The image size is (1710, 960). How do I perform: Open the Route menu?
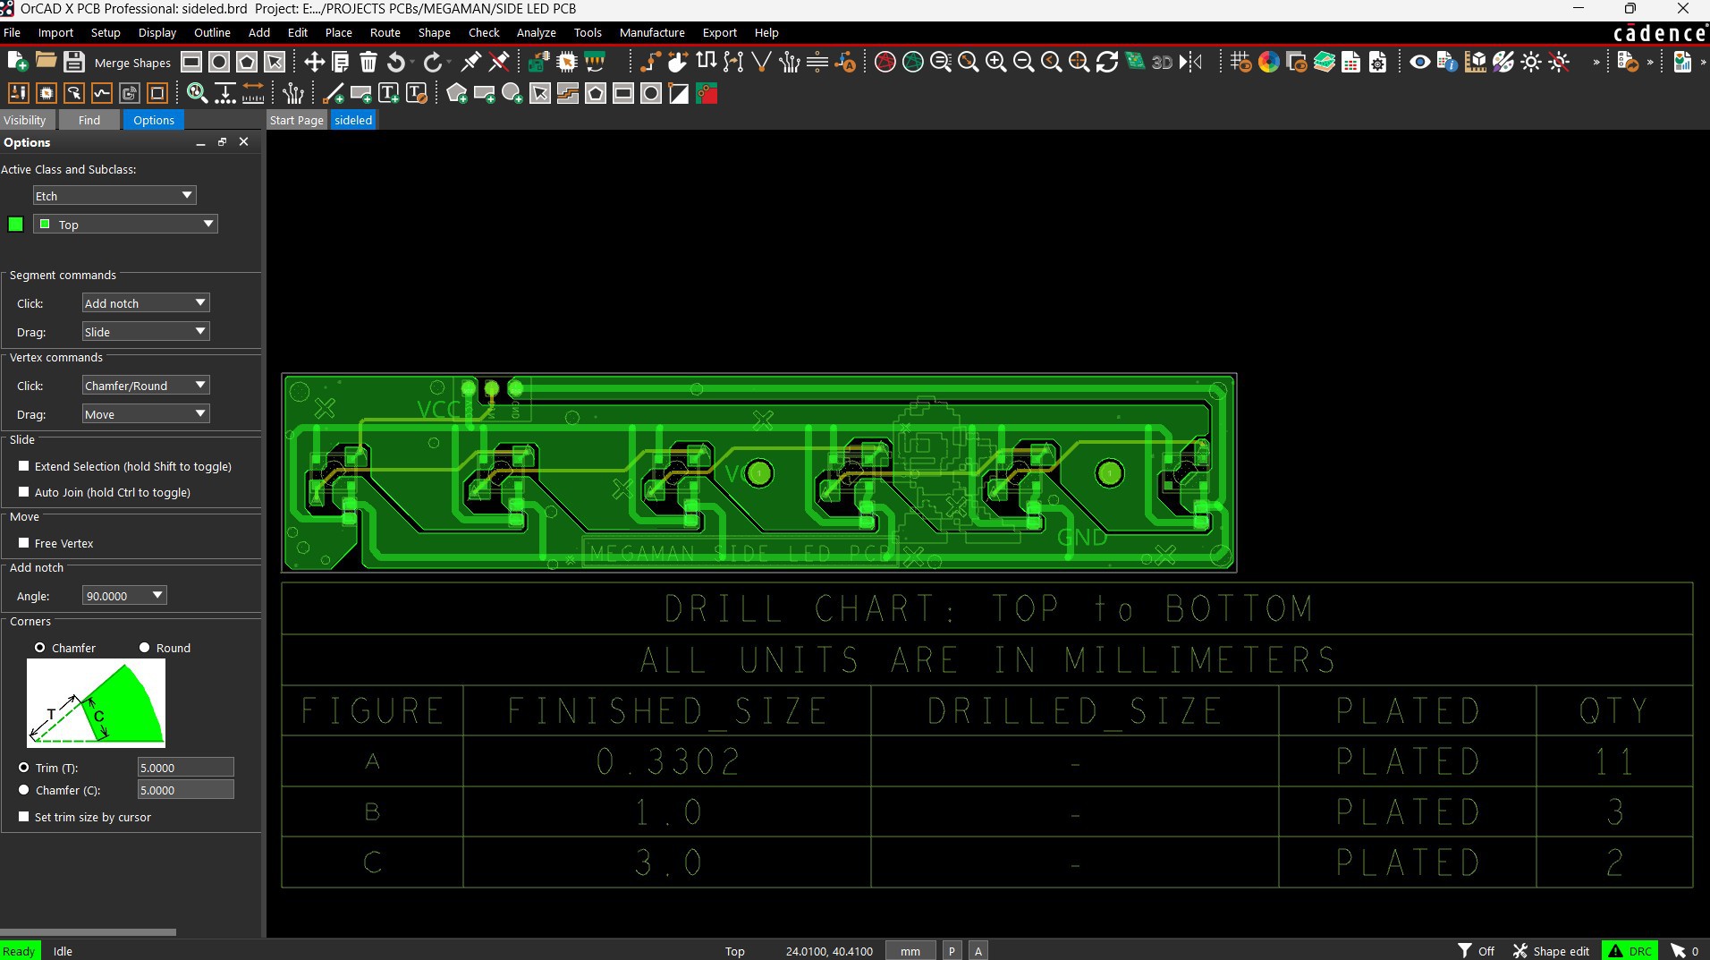pyautogui.click(x=385, y=32)
